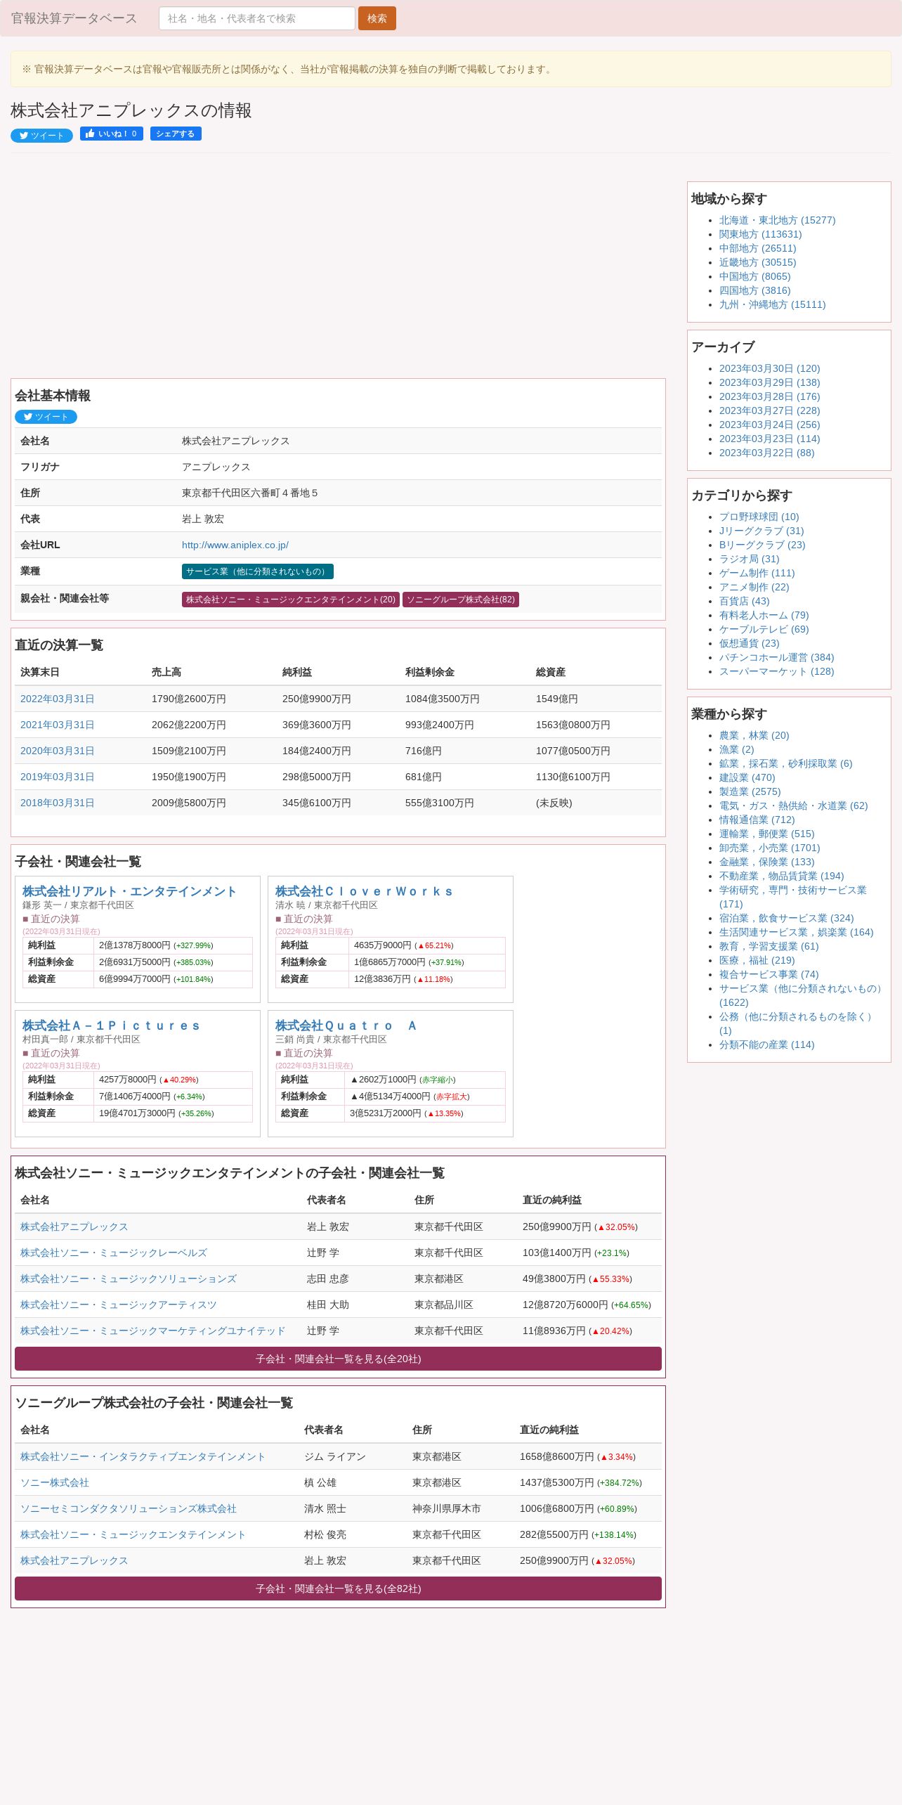Viewport: 902px width, 1805px height.
Task: Open archive 2023年03月27日 (228)
Action: [x=769, y=410]
